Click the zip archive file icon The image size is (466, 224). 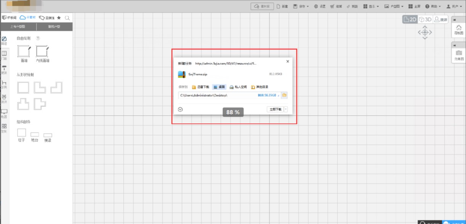(181, 74)
